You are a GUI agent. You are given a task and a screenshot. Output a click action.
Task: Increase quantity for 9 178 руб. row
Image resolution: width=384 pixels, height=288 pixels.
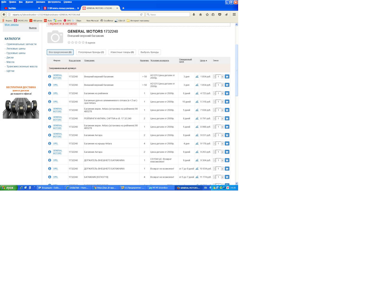click(222, 144)
